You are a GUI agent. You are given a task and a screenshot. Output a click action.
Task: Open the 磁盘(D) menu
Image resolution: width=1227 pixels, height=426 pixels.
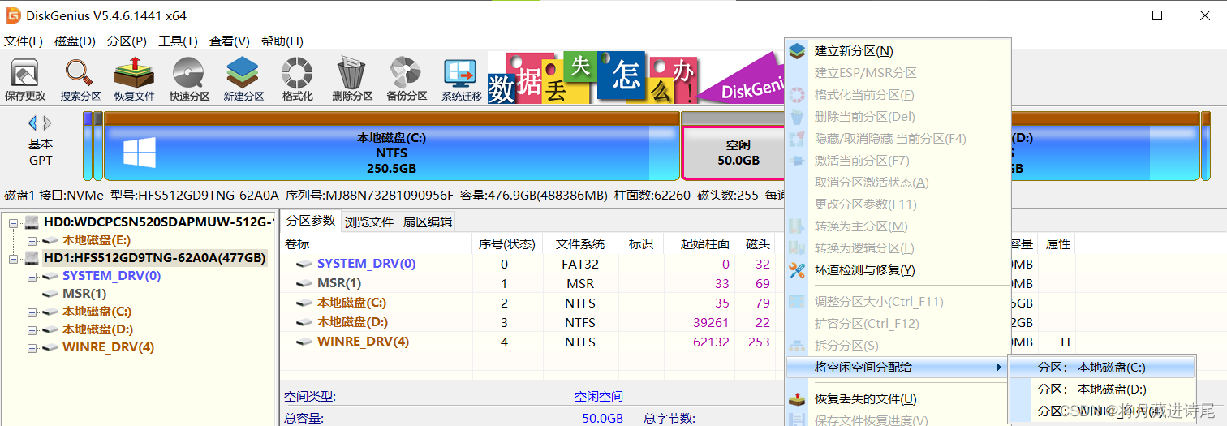[x=75, y=41]
